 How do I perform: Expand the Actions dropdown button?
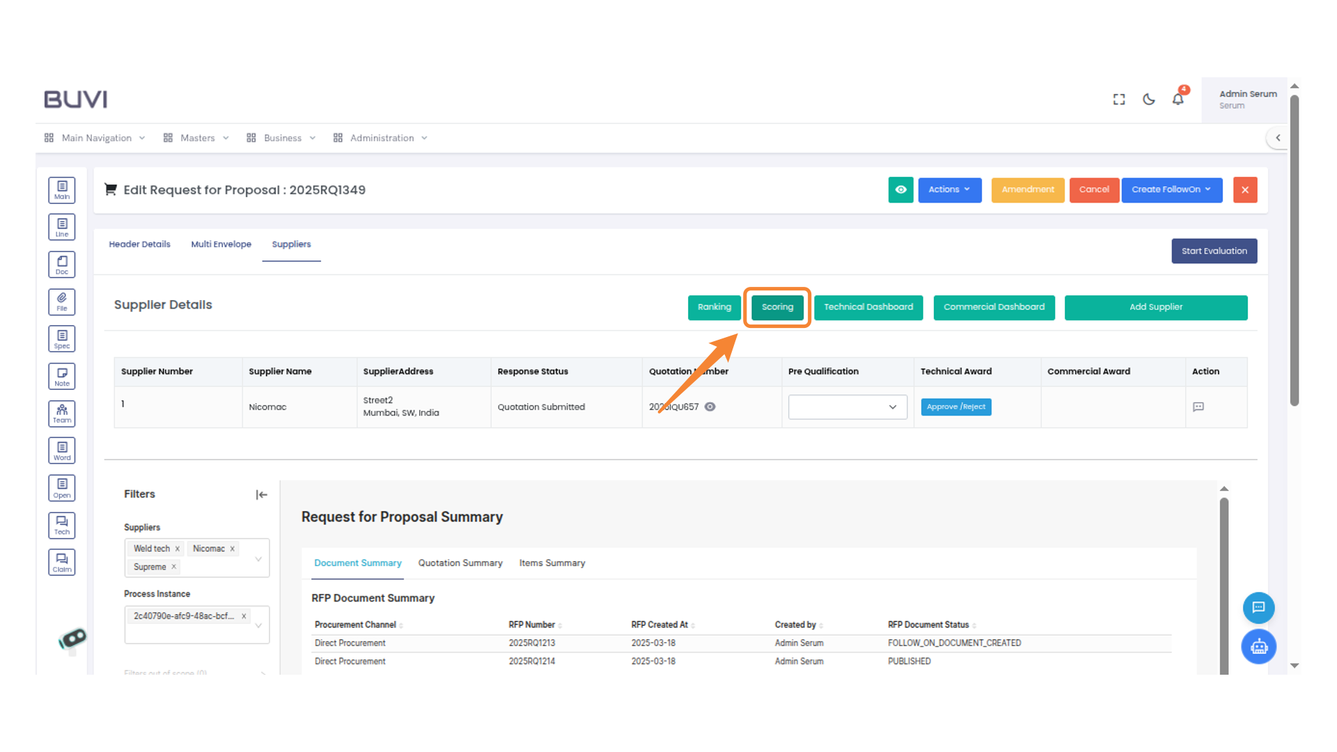tap(949, 190)
